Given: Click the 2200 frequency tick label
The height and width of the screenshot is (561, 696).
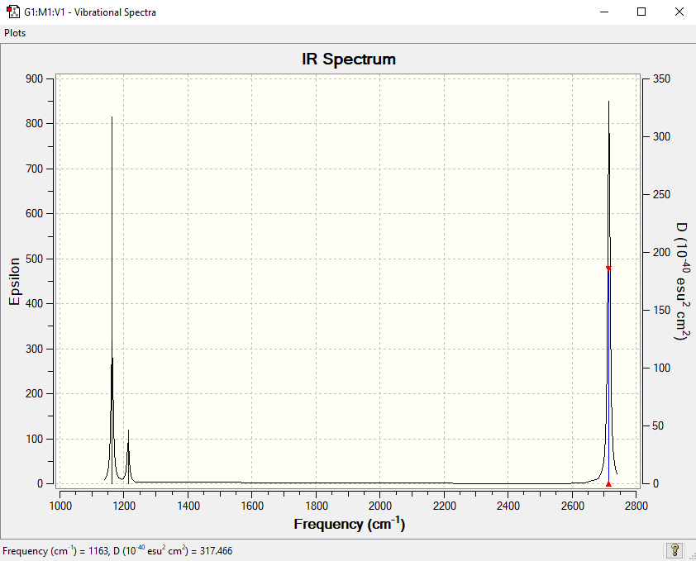Looking at the screenshot, I should click(445, 506).
